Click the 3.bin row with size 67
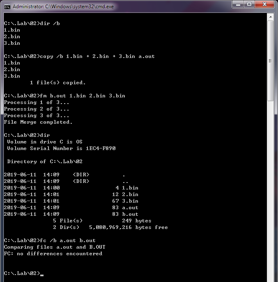Viewport: 278px width, 282px height. coord(71,201)
